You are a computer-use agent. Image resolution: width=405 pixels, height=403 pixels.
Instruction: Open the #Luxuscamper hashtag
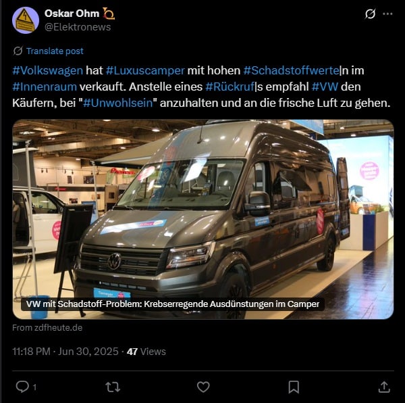(145, 70)
